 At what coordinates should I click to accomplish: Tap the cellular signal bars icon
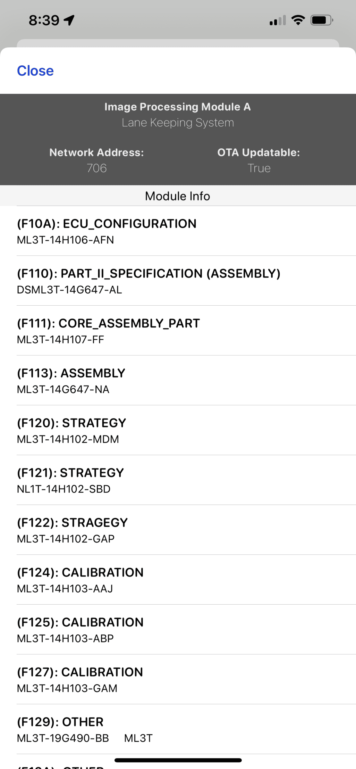pos(277,21)
